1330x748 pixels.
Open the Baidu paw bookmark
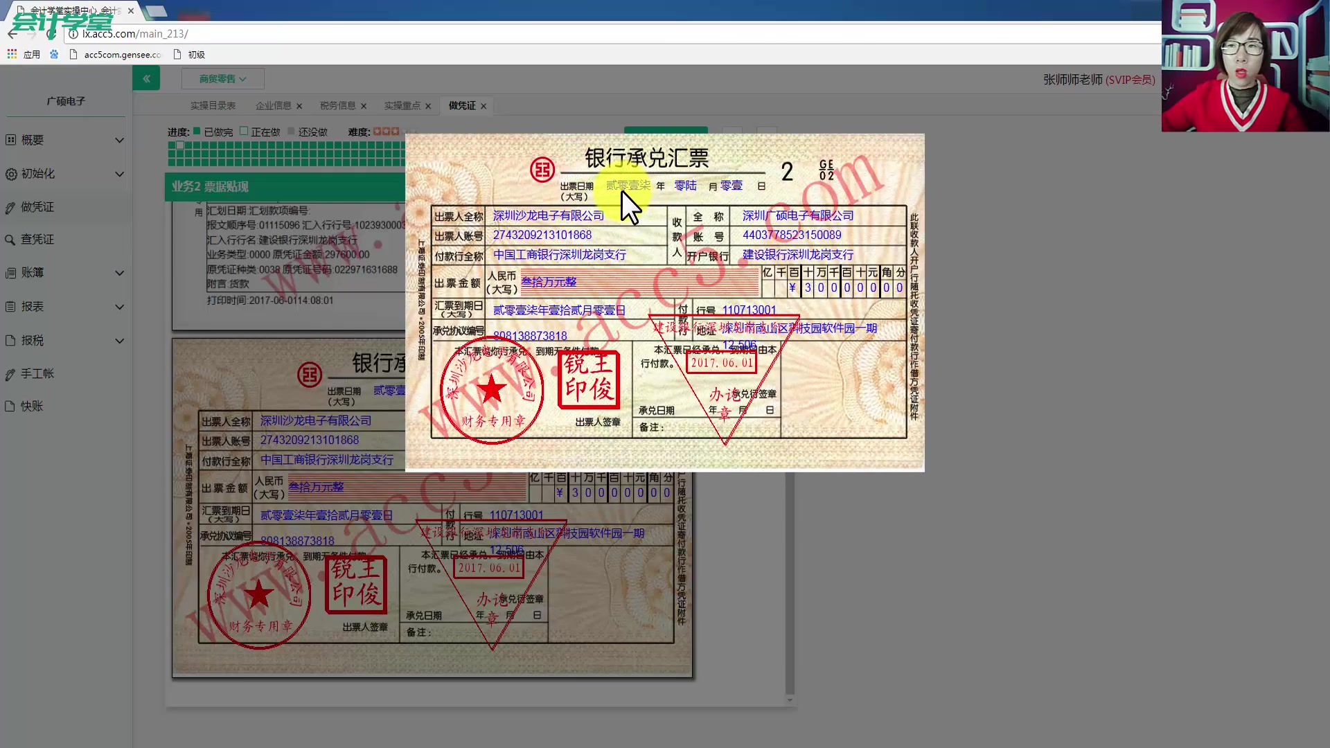(54, 54)
